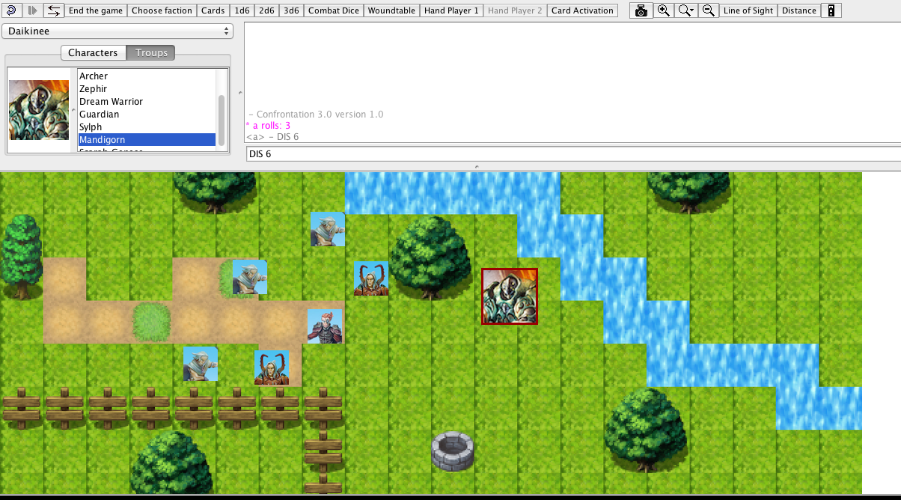Image resolution: width=901 pixels, height=500 pixels.
Task: Take a snapshot with the camera icon
Action: coord(641,10)
